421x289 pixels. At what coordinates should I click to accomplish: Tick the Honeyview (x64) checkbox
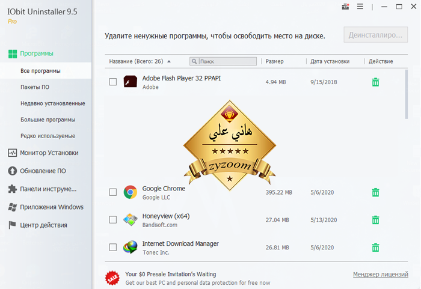click(113, 220)
